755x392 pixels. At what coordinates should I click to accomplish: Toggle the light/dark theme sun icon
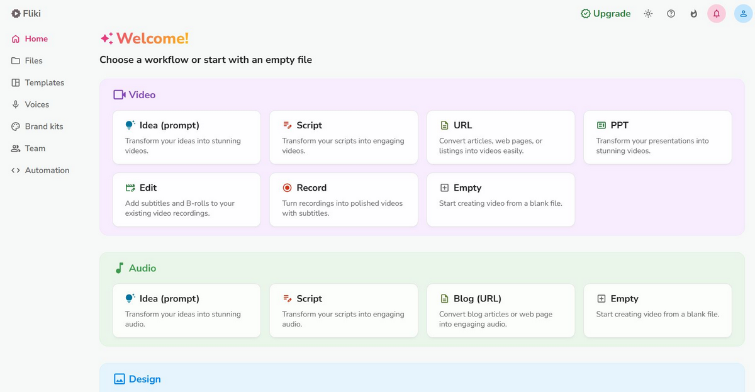pos(648,13)
